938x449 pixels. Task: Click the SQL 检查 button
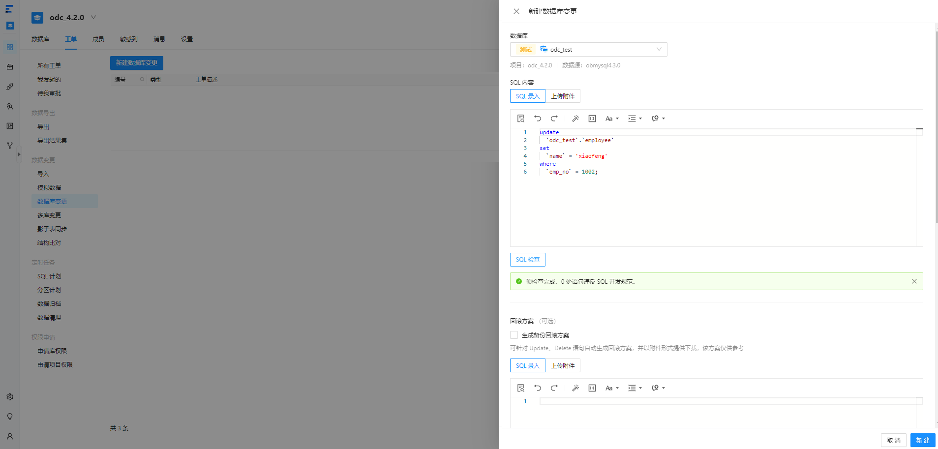click(x=528, y=260)
